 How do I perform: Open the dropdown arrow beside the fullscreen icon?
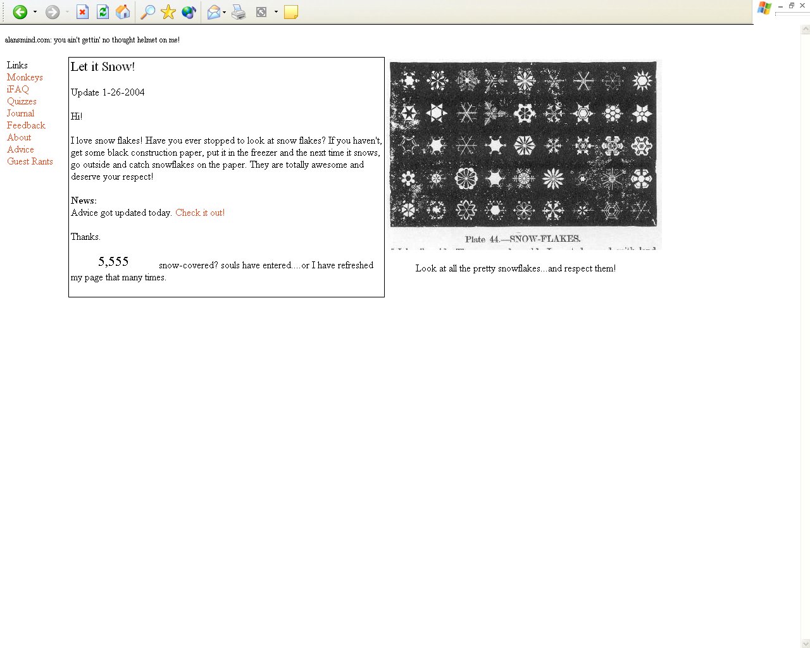(x=276, y=12)
